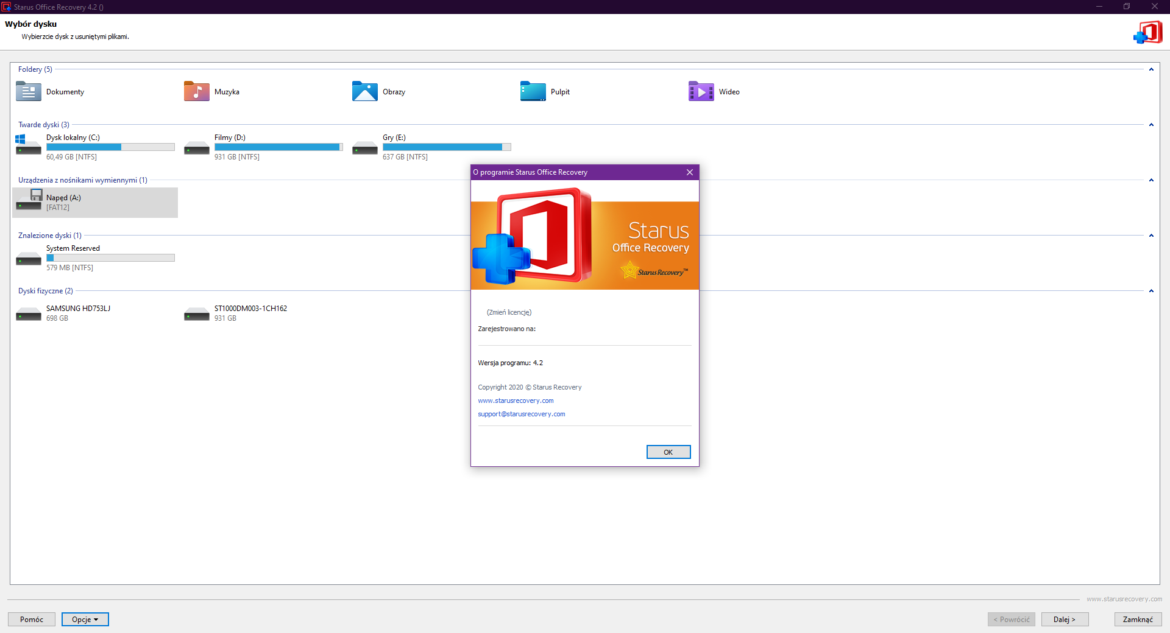Collapse the Znalezione dyski (1) section

point(1151,236)
